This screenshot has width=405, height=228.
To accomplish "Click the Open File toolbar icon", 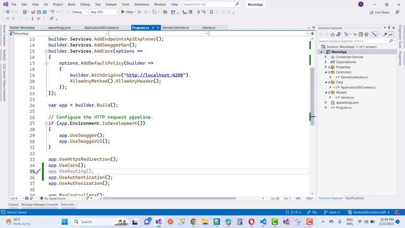I will pos(33,12).
